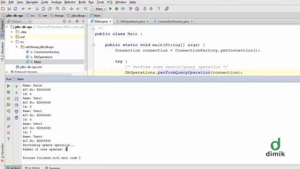
Task: Click the Stop square in Run panel
Action: (x=8, y=92)
